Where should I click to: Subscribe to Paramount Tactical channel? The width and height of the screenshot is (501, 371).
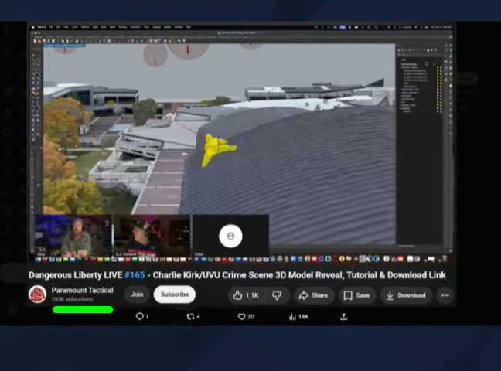(x=175, y=294)
